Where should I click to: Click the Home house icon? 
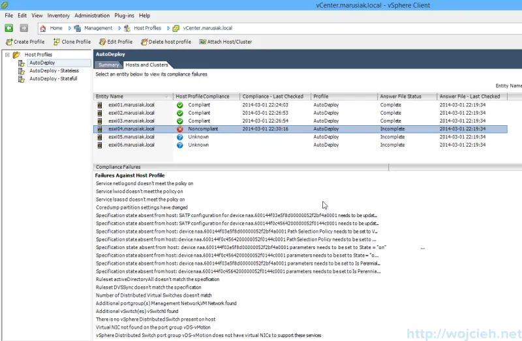point(43,28)
